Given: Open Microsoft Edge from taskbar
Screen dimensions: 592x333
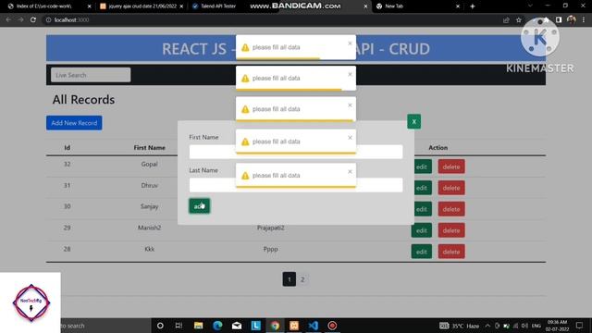Looking at the screenshot, I should tap(217, 326).
